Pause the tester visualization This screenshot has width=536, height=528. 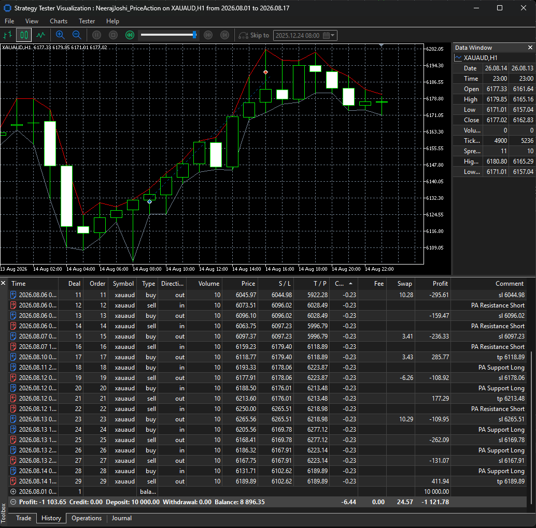[97, 35]
